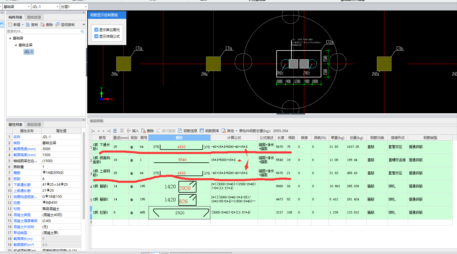This screenshot has width=457, height=254.
Task: Collapse the 基础梁 tree node
Action: [10, 38]
